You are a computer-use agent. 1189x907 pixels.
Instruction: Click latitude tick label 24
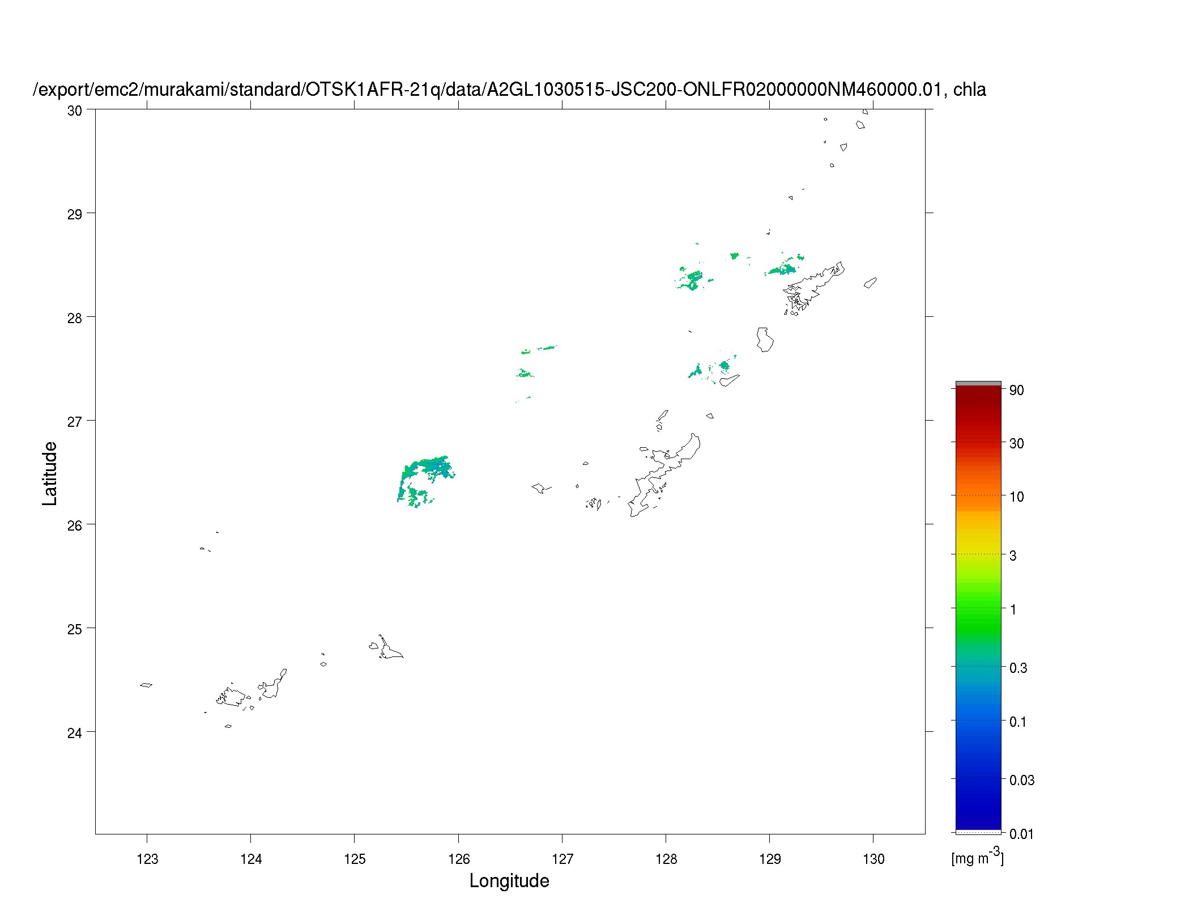point(74,734)
